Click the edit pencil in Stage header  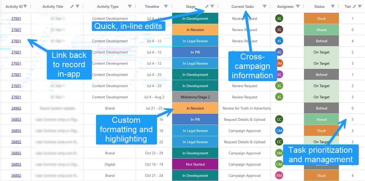pyautogui.click(x=207, y=7)
